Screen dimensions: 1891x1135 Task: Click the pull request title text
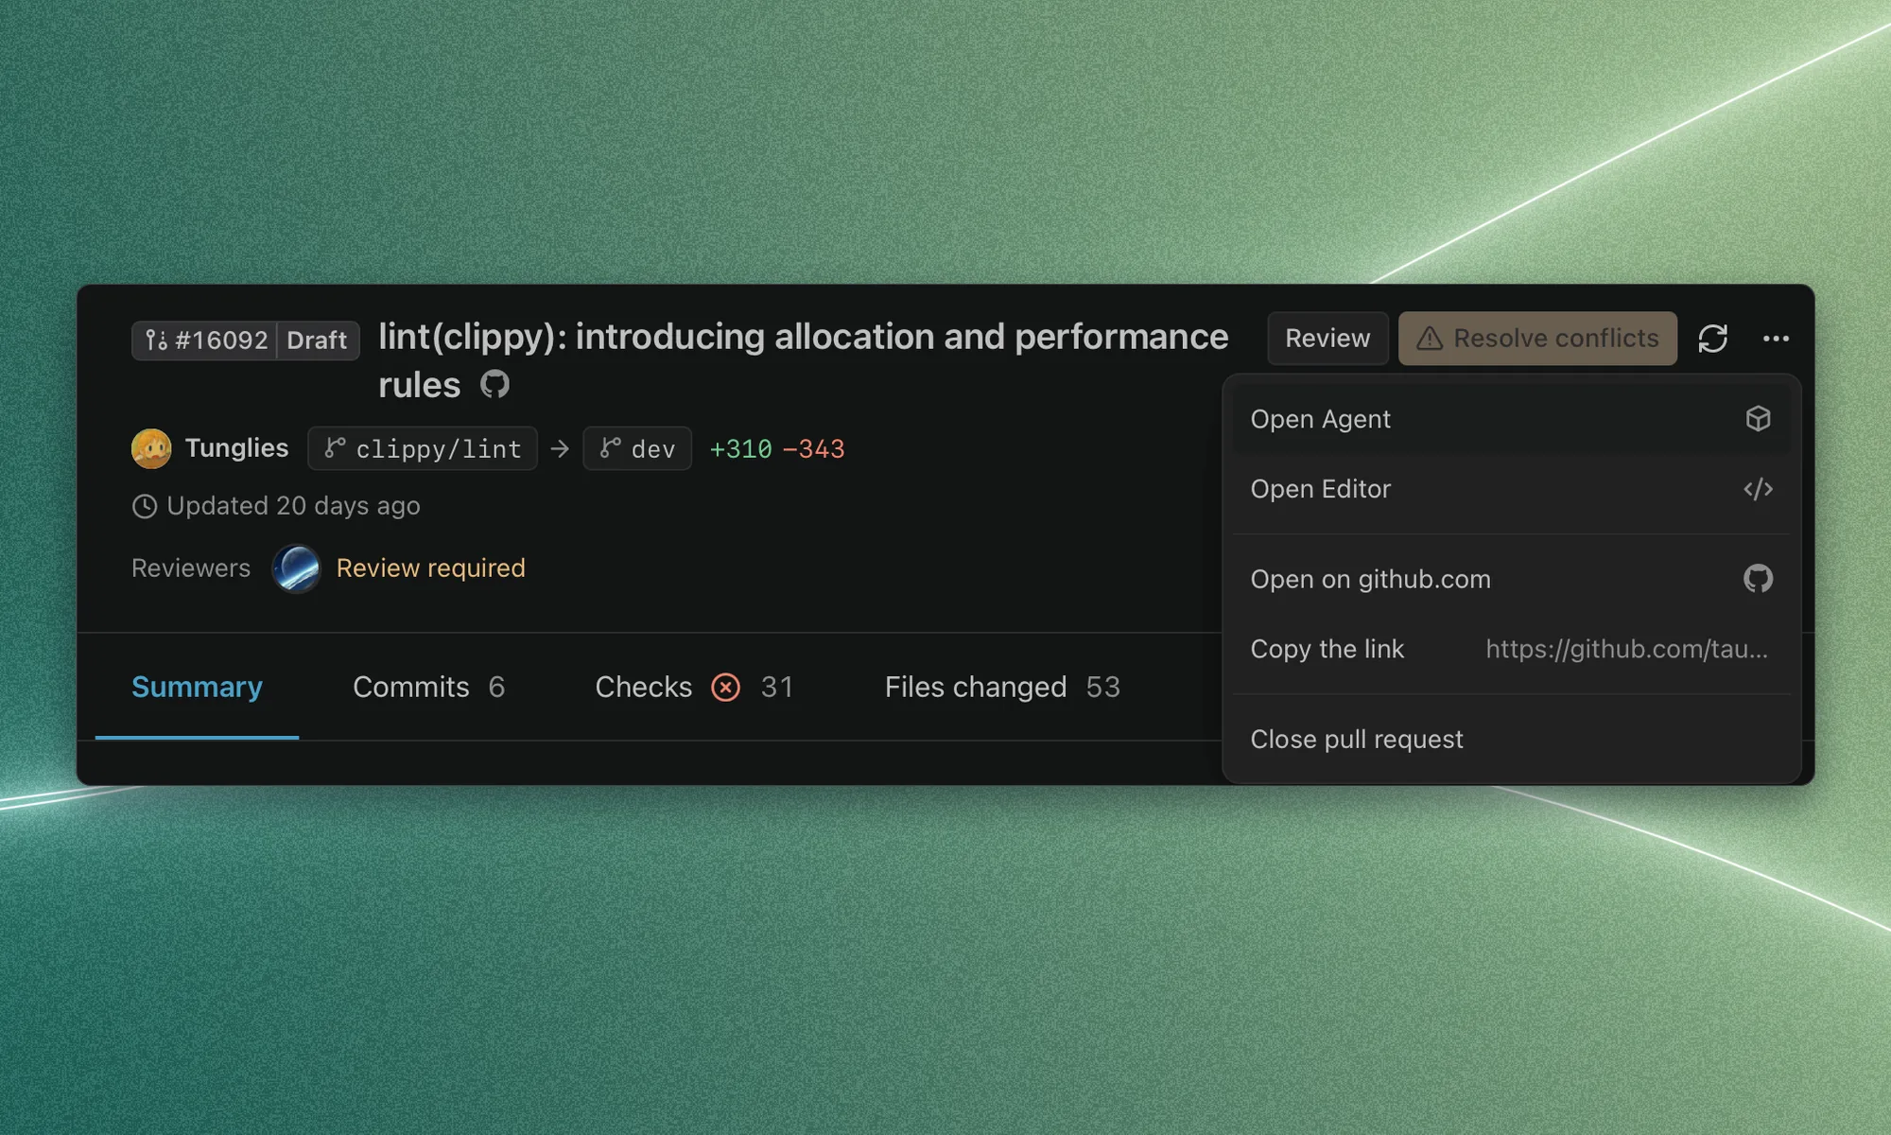pyautogui.click(x=803, y=360)
